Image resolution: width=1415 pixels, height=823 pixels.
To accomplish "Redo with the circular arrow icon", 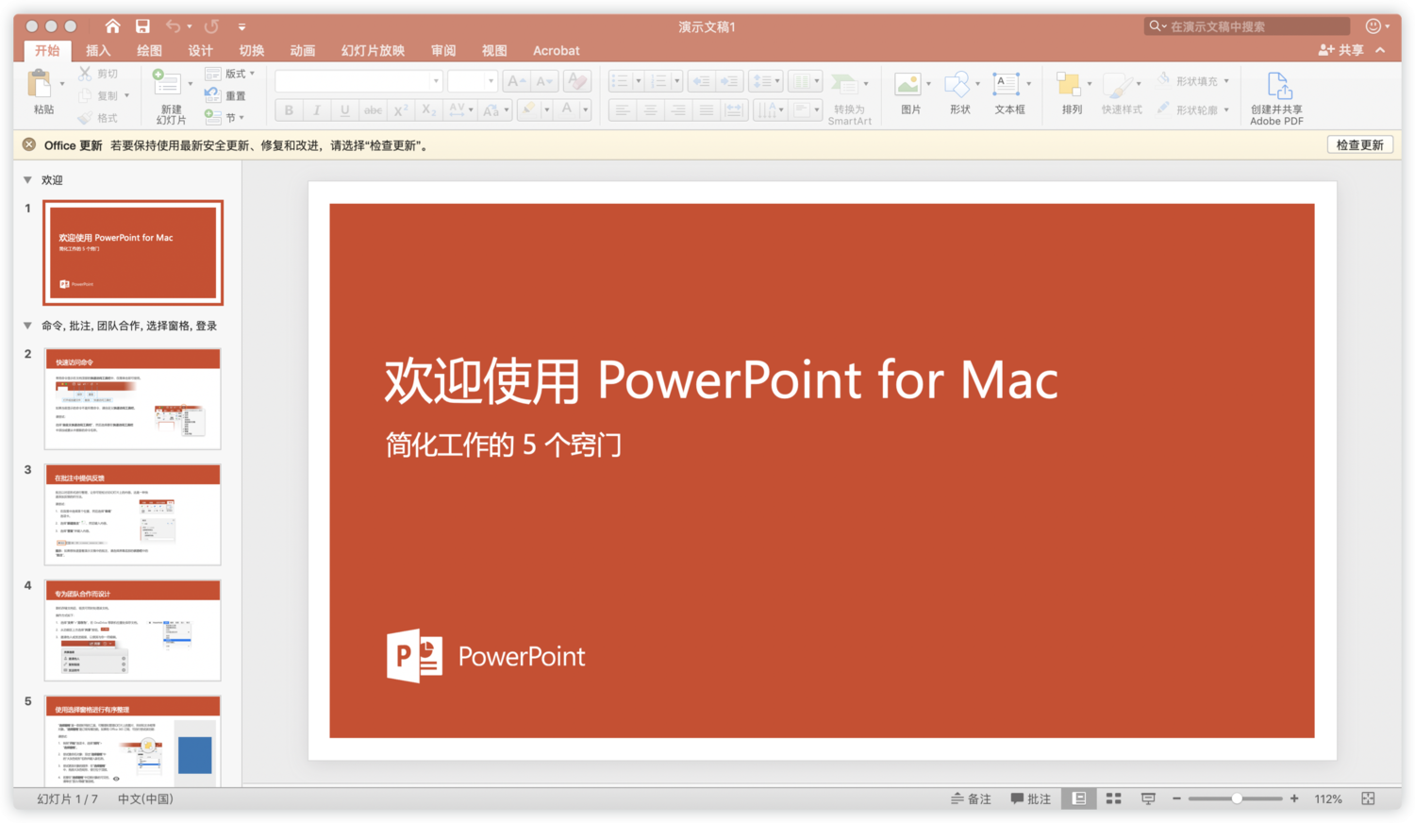I will [211, 26].
